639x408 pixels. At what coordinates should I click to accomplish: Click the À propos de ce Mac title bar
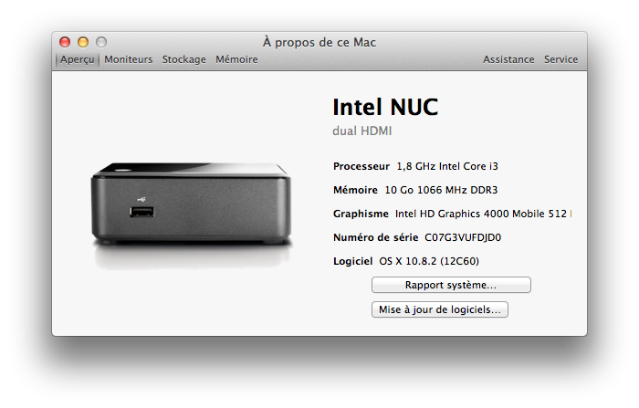point(319,42)
